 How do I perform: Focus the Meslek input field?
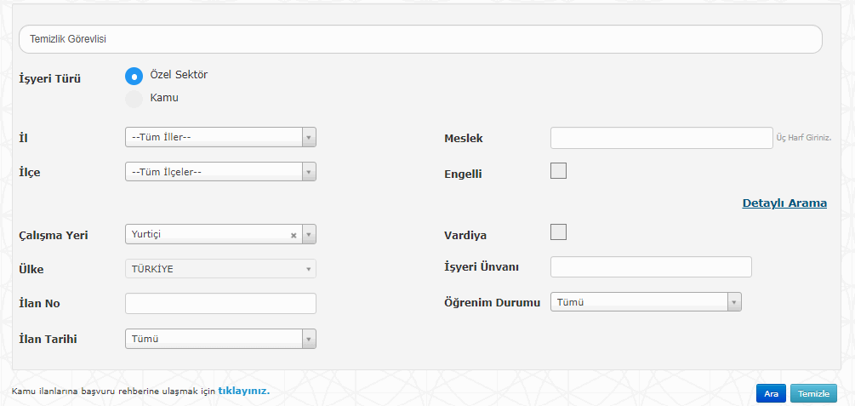(x=661, y=138)
